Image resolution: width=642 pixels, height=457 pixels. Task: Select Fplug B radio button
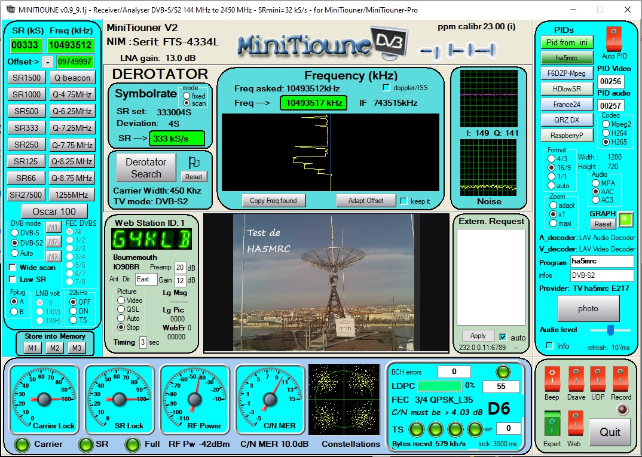click(14, 312)
